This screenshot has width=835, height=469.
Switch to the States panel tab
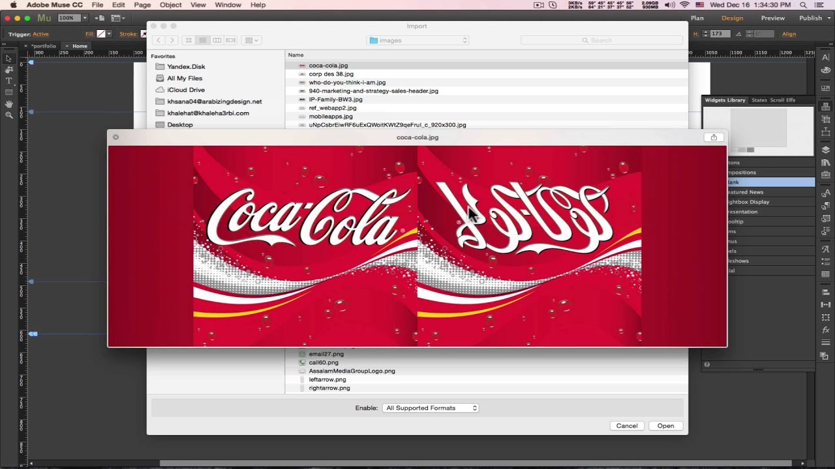coord(759,100)
